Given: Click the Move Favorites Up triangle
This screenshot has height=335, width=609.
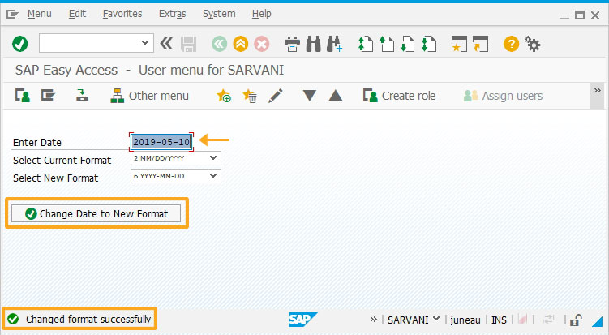Looking at the screenshot, I should [x=336, y=96].
